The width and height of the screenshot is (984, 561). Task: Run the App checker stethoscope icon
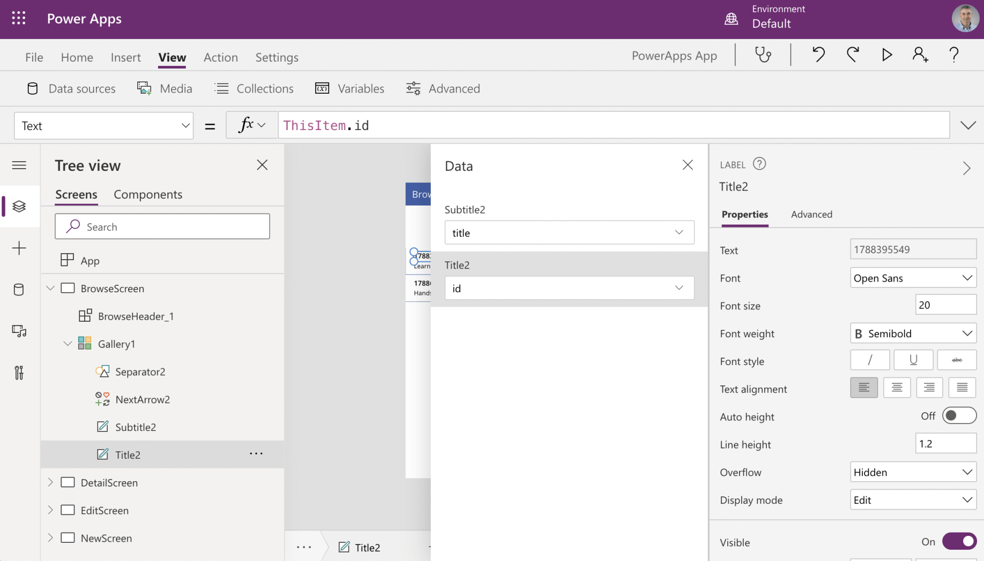tap(763, 55)
